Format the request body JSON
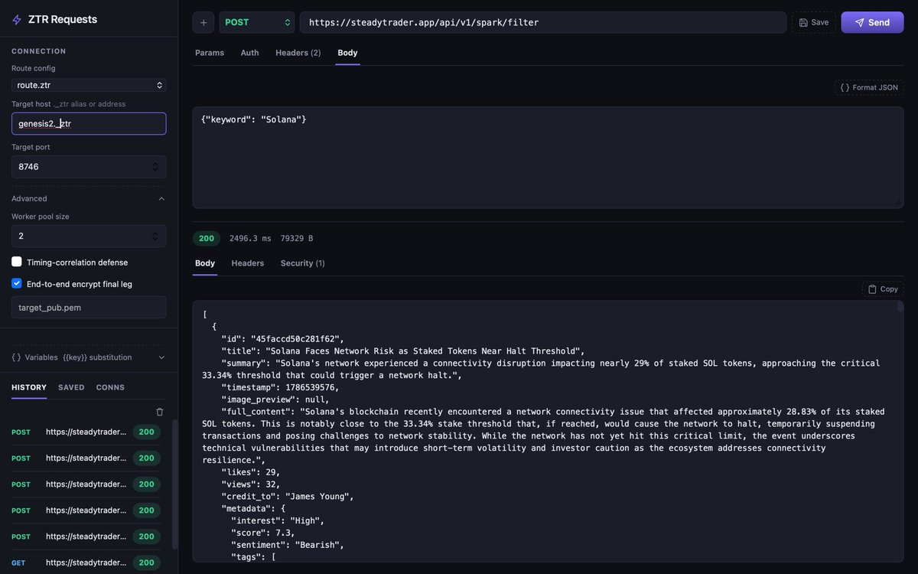This screenshot has height=574, width=918. [x=869, y=87]
